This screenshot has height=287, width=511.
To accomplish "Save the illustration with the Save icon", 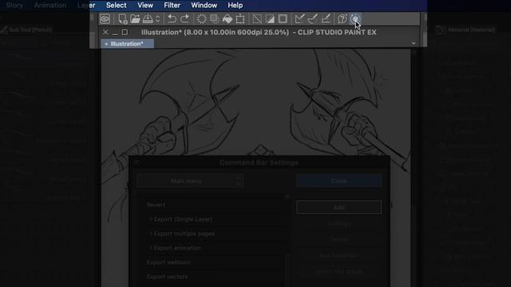I will coord(148,19).
